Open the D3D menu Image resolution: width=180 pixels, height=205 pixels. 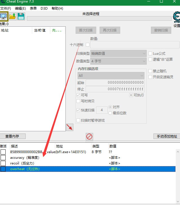(44, 9)
